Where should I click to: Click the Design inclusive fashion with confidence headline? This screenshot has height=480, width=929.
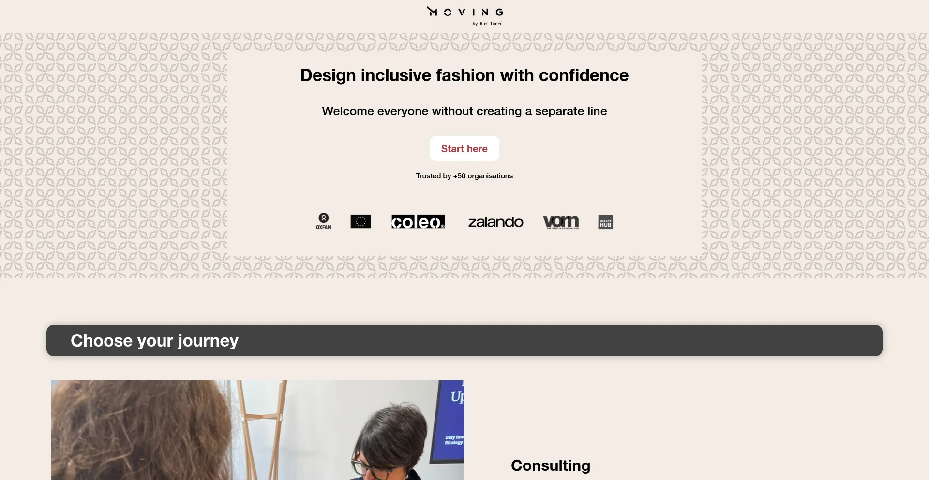[464, 75]
